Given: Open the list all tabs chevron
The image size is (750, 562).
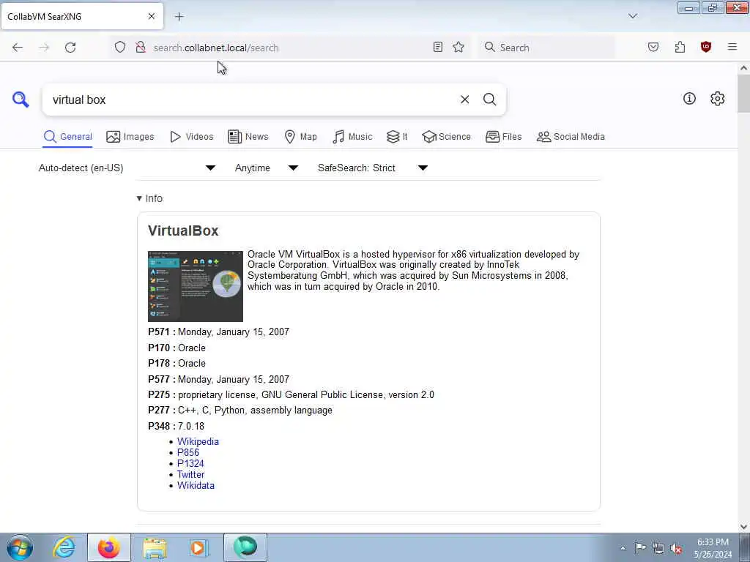Looking at the screenshot, I should coord(633,16).
